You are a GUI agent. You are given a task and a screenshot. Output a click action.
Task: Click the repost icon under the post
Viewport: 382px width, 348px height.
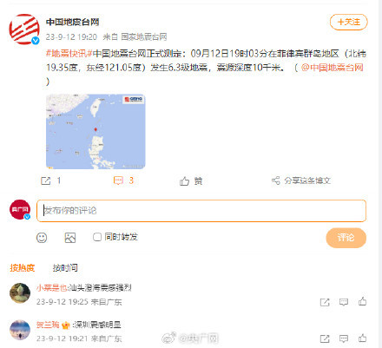pos(46,181)
